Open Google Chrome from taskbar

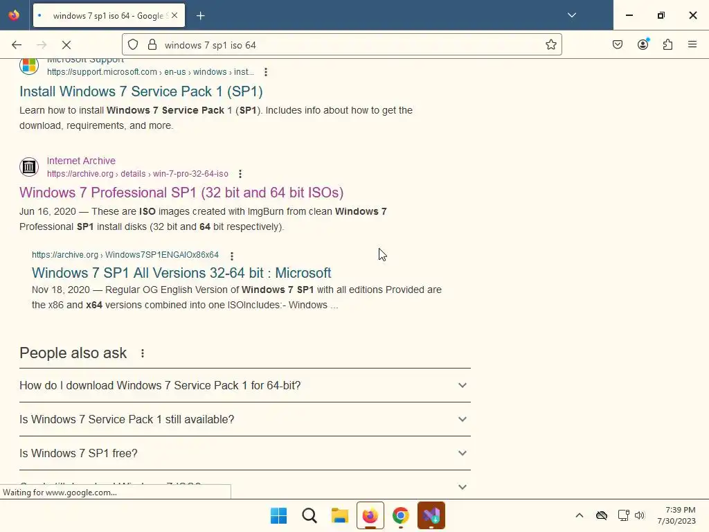tap(401, 515)
